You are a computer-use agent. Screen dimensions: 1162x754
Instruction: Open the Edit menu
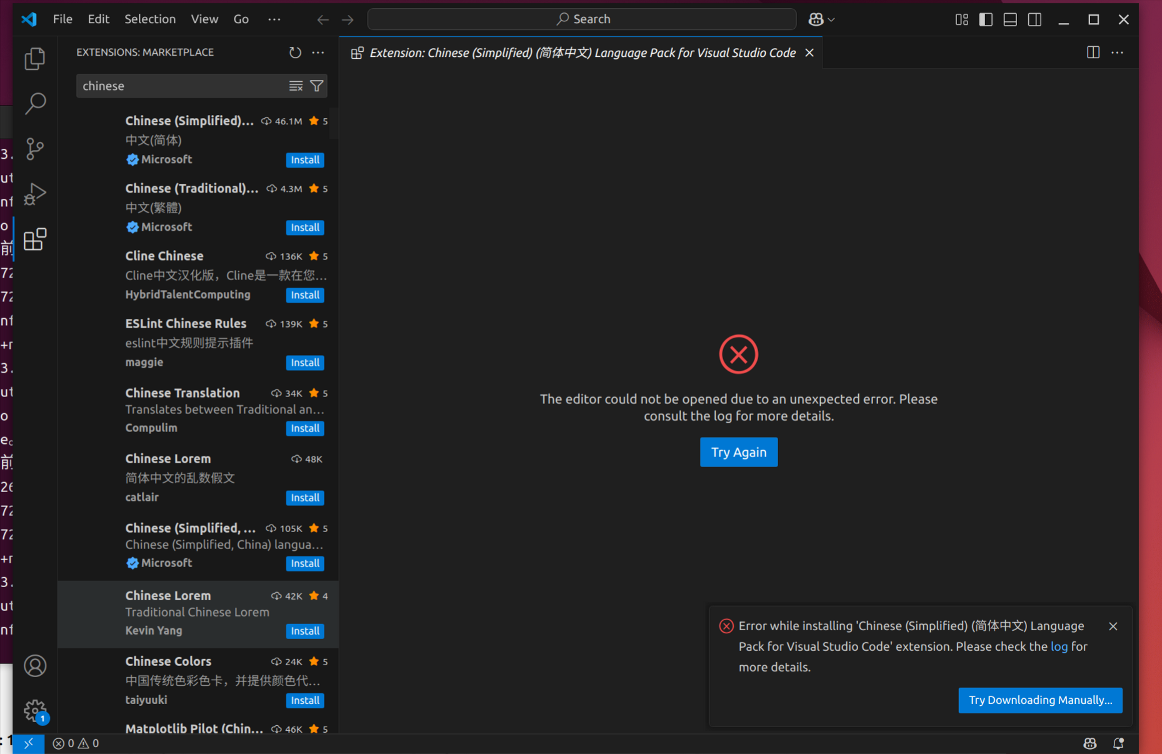[x=99, y=19]
